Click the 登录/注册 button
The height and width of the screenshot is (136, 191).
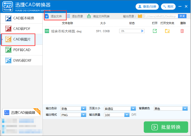(x=147, y=6)
